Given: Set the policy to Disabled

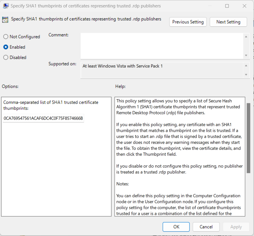Looking at the screenshot, I should 6,58.
